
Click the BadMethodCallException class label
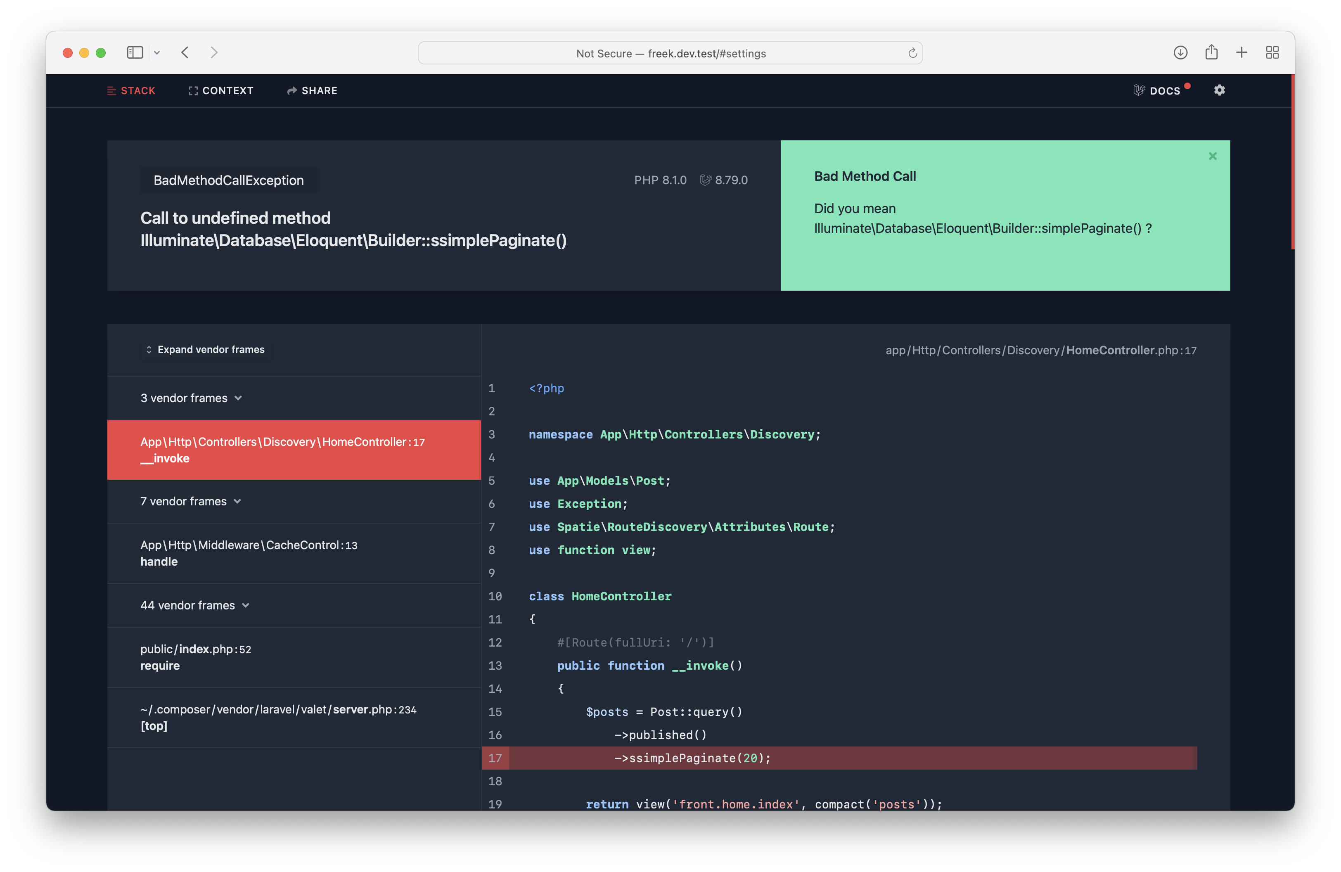tap(229, 180)
